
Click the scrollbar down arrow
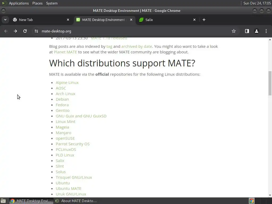[x=270, y=195]
